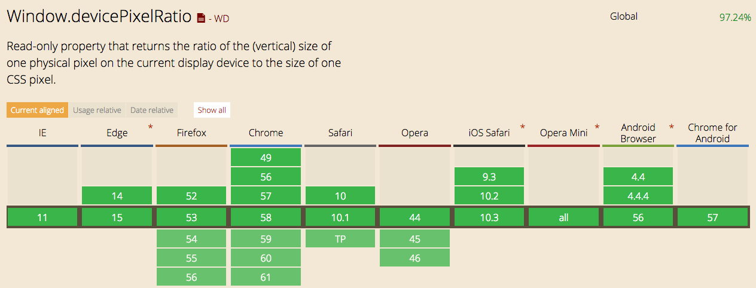Click the Android Browser 4.4.4 cell
This screenshot has height=288, width=756.
tap(638, 195)
